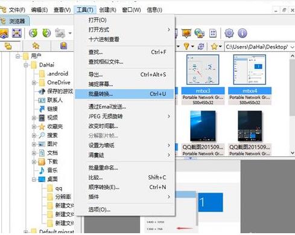The width and height of the screenshot is (295, 235).
Task: Click the thumbnail pane scrollbar down arrow
Action: pyautogui.click(x=293, y=153)
